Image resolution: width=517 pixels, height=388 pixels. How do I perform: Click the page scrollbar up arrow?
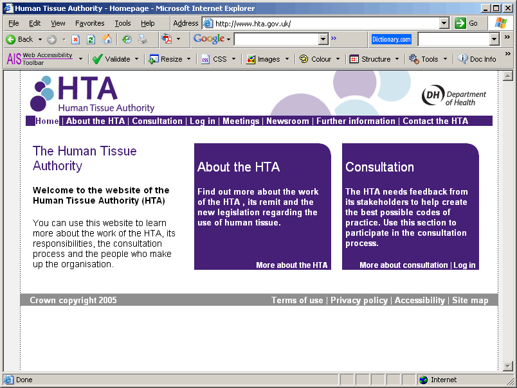pyautogui.click(x=508, y=76)
